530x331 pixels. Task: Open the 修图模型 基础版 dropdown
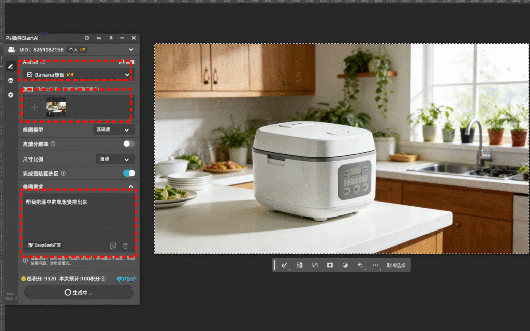113,129
